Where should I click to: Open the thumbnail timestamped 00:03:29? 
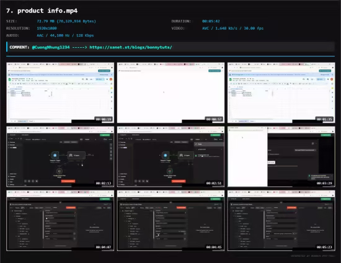click(x=281, y=157)
